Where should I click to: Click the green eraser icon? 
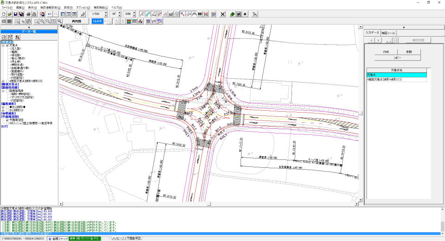pos(232,14)
